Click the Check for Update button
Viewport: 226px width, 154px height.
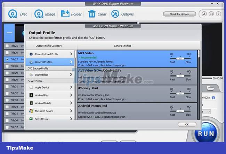point(179,14)
